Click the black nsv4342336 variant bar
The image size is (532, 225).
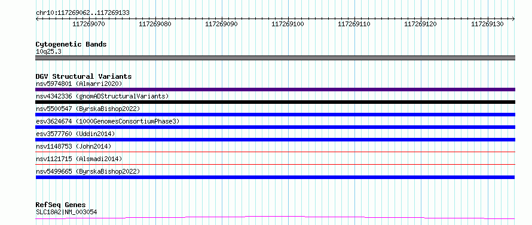point(275,102)
